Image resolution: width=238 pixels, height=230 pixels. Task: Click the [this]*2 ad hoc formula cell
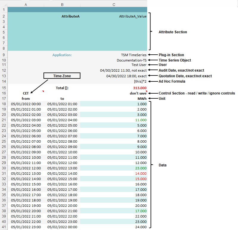[140, 81]
